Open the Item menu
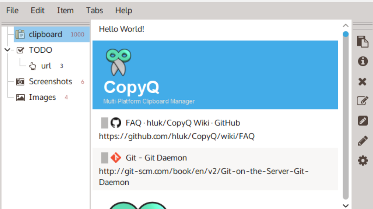The image size is (373, 209). pos(65,10)
